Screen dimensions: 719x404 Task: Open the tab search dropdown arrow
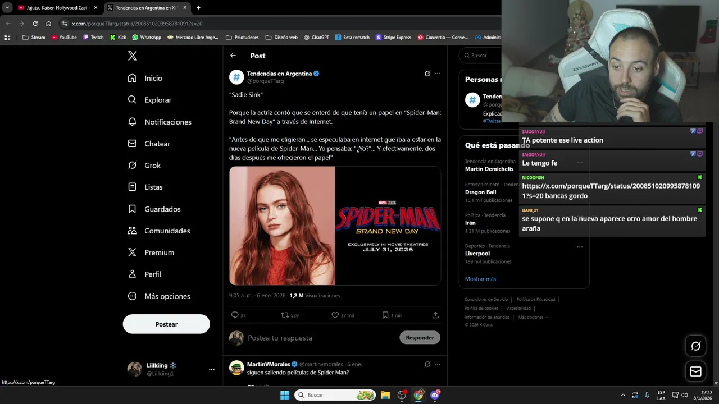[7, 8]
